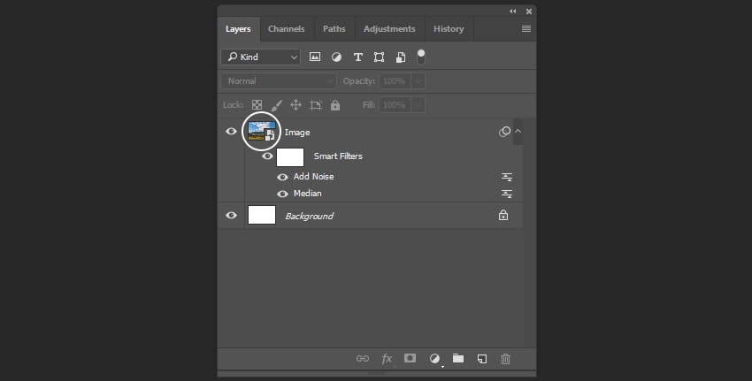Open the fx layer style menu

(x=387, y=359)
